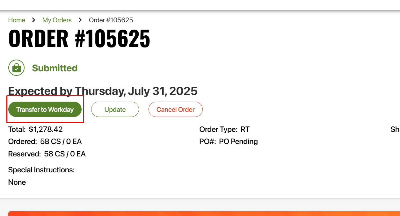Click the Expected by delivery date text
Screen dimensions: 400x216
[103, 91]
